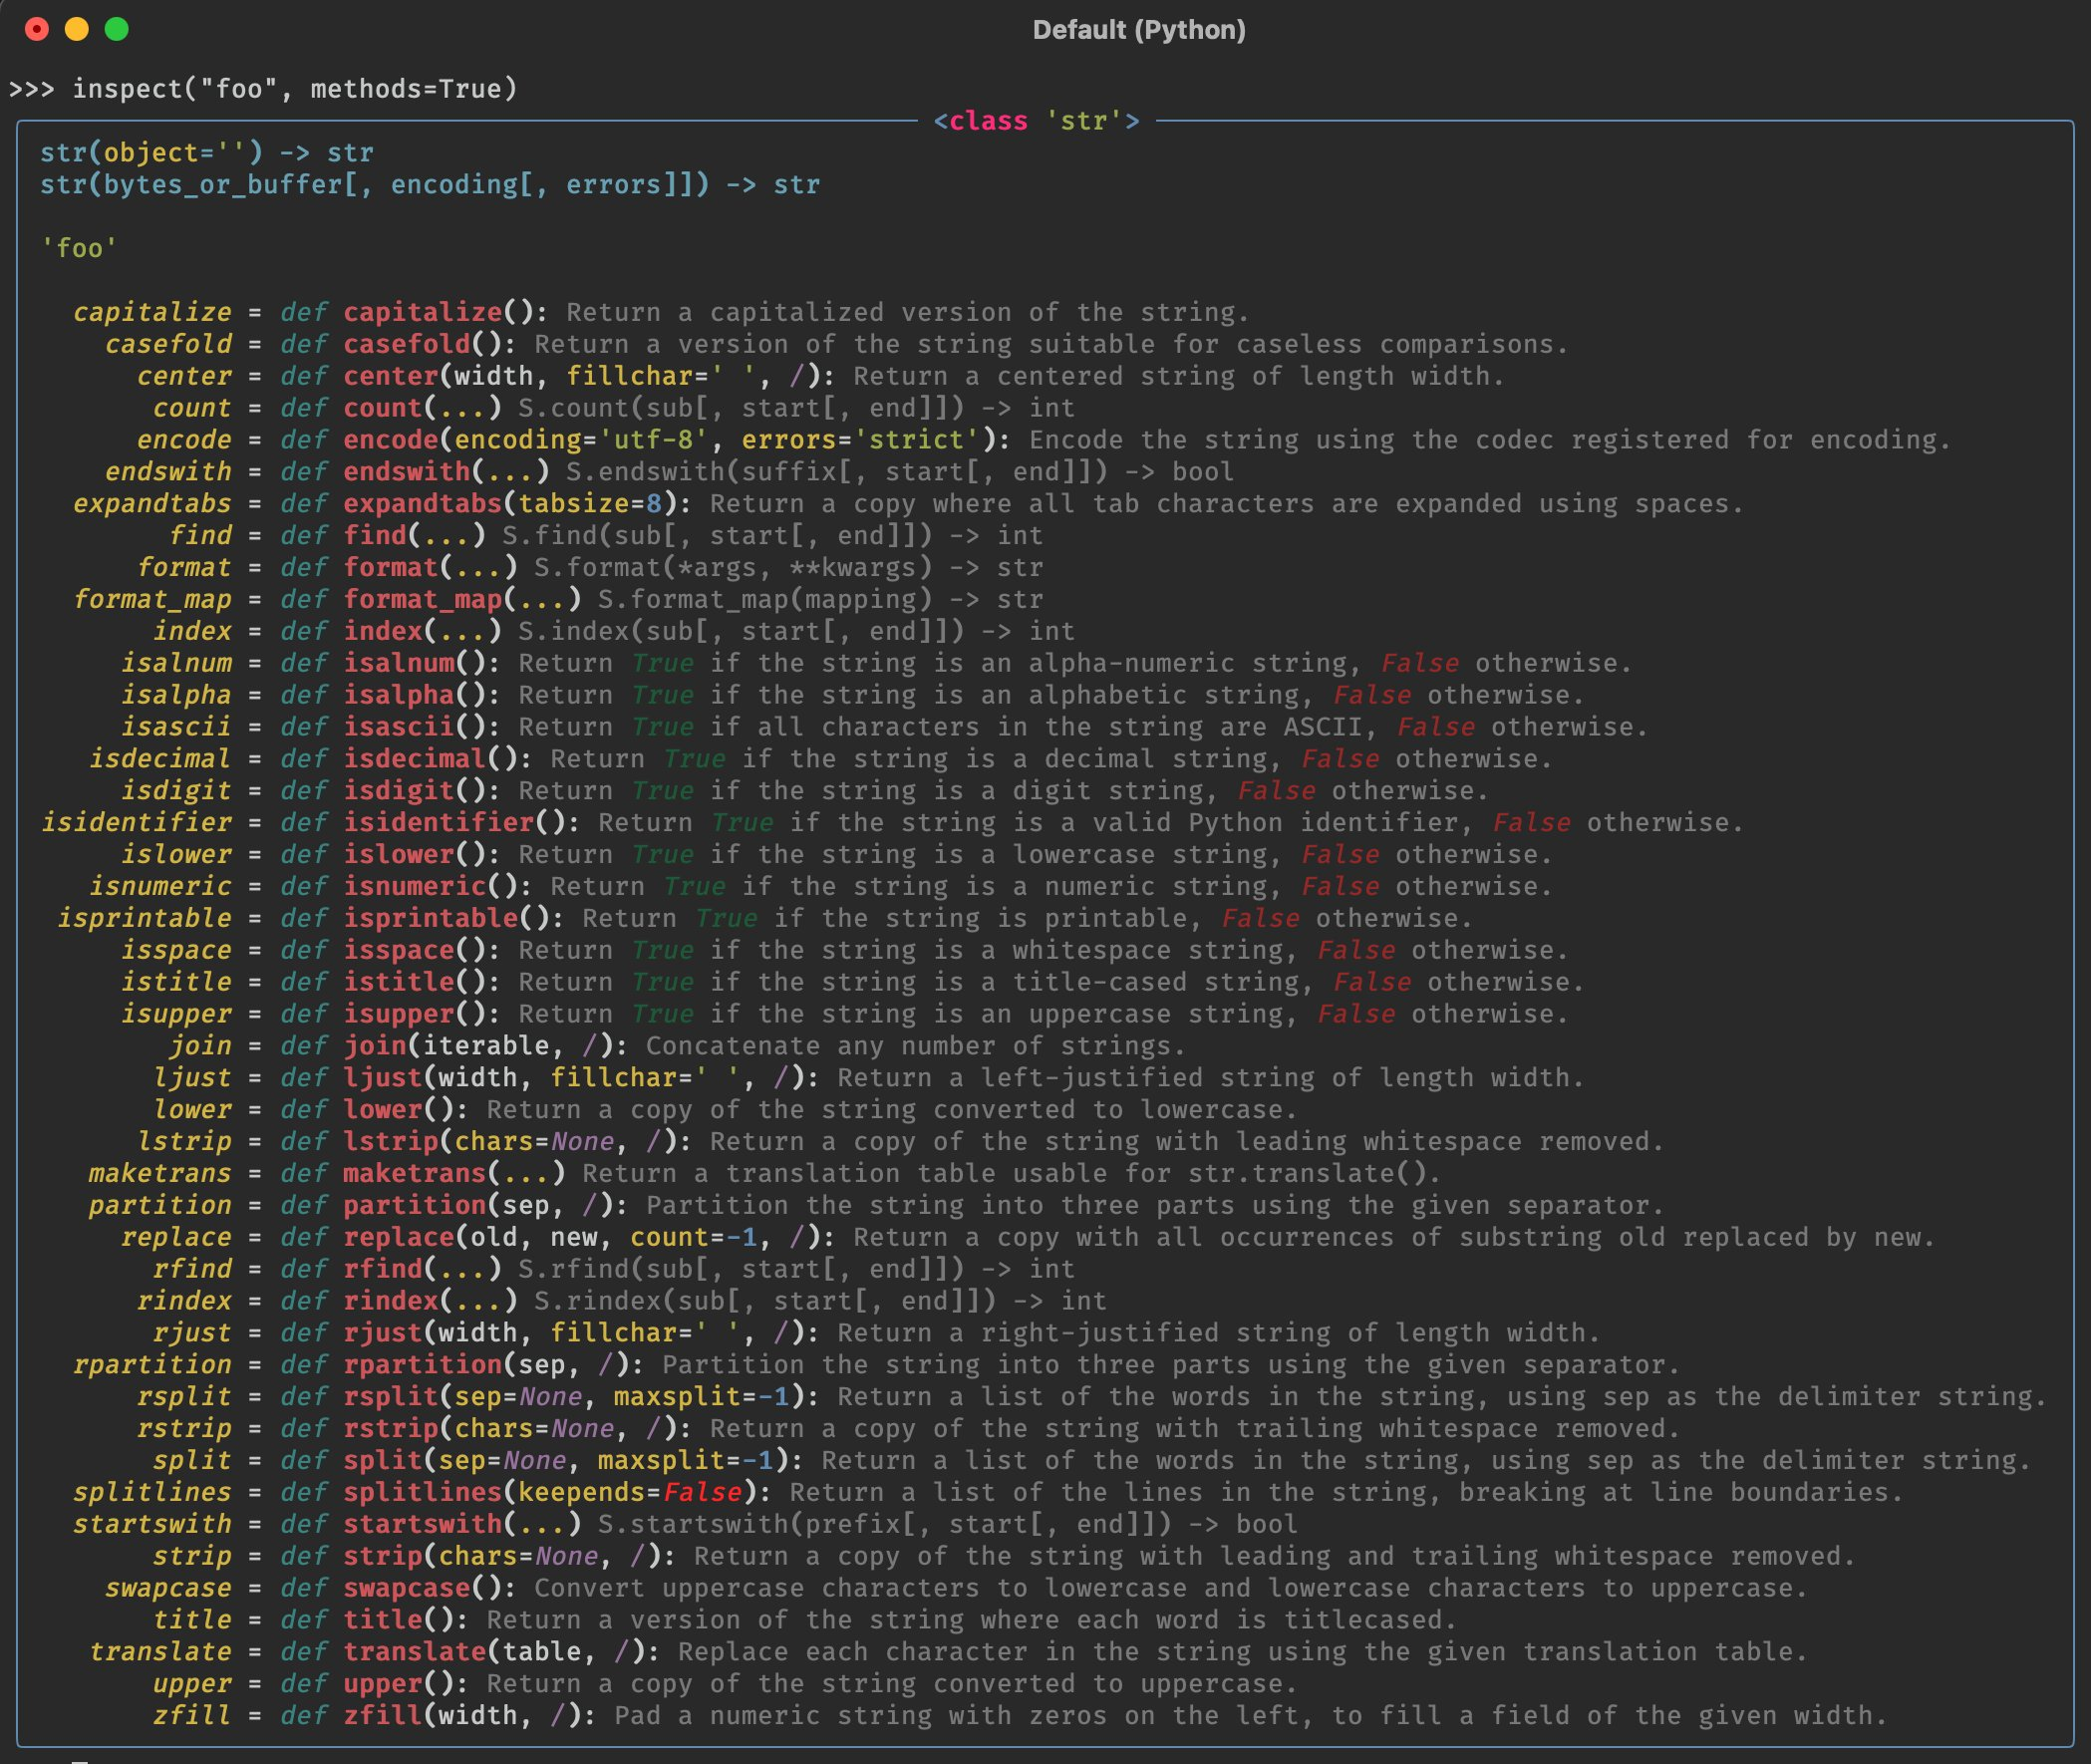This screenshot has height=1764, width=2091.
Task: Click the 'foo' value string
Action: click(x=79, y=248)
